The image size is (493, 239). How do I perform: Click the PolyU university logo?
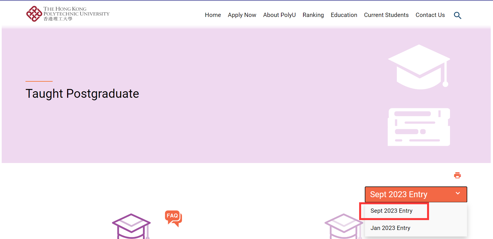coord(68,14)
